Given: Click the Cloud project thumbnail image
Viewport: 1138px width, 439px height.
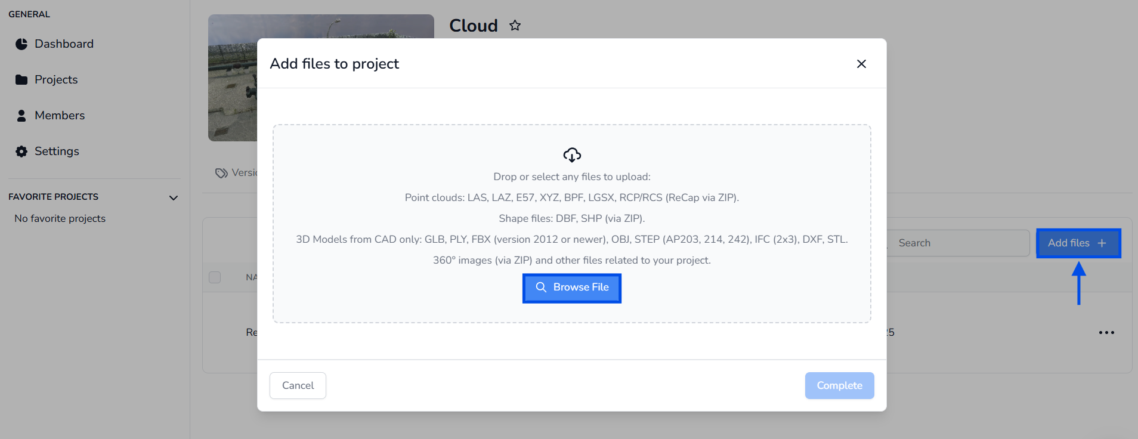Looking at the screenshot, I should click(233, 78).
